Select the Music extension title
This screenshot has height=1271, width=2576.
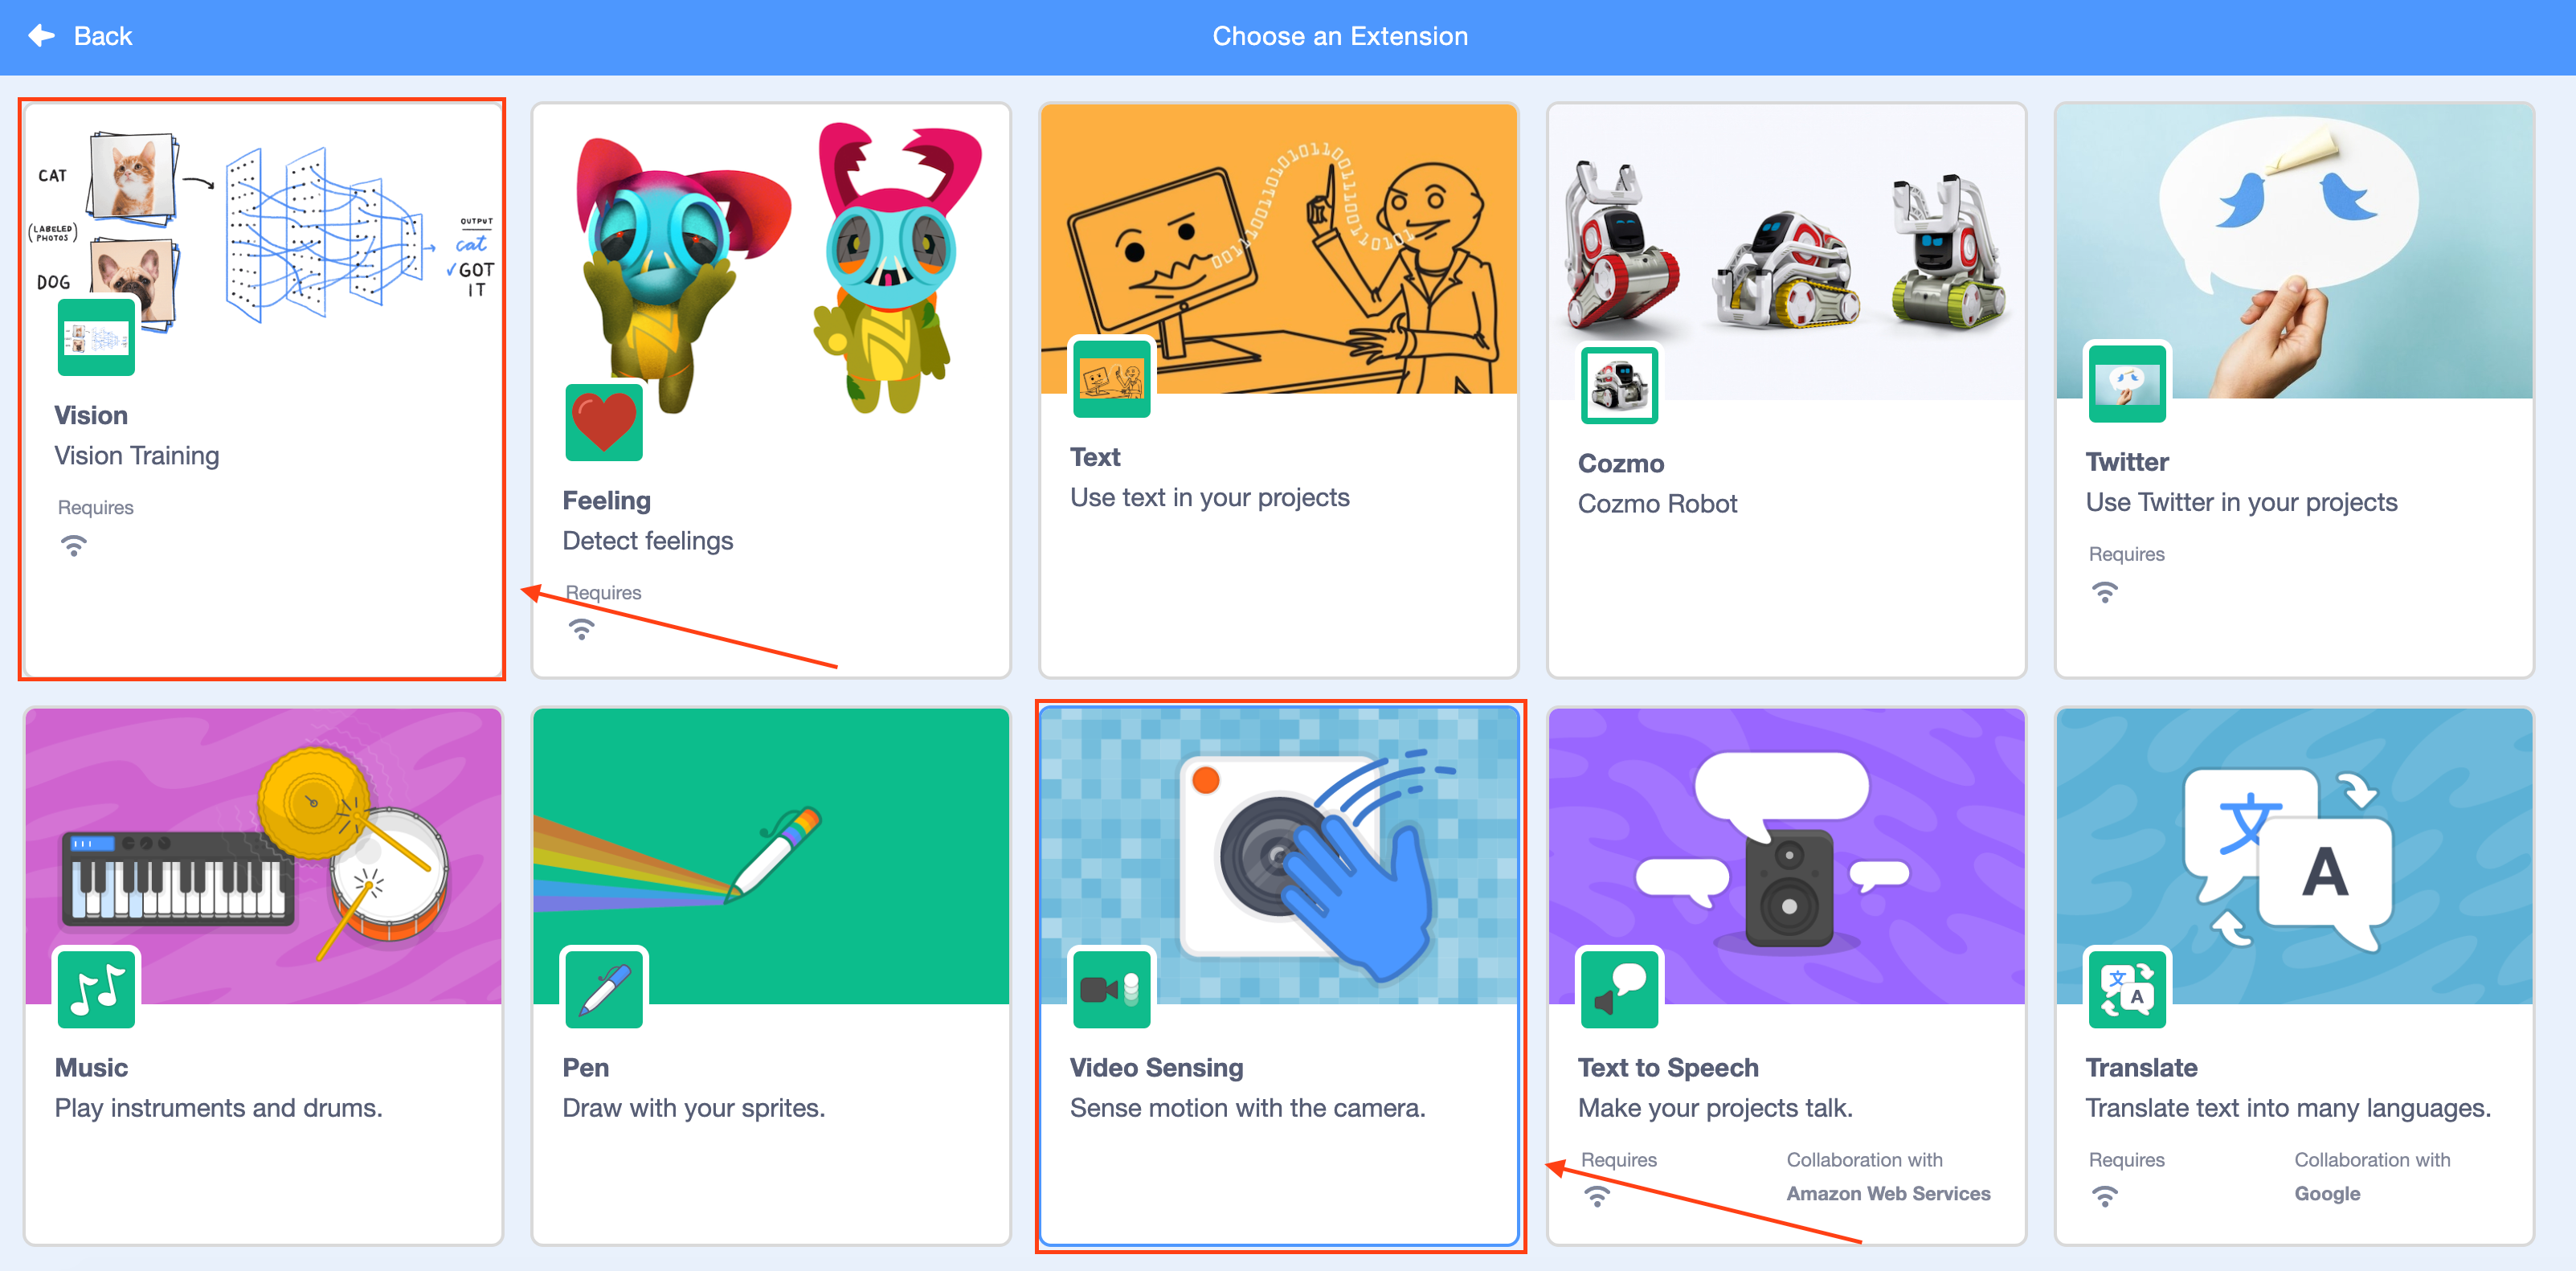(91, 1067)
